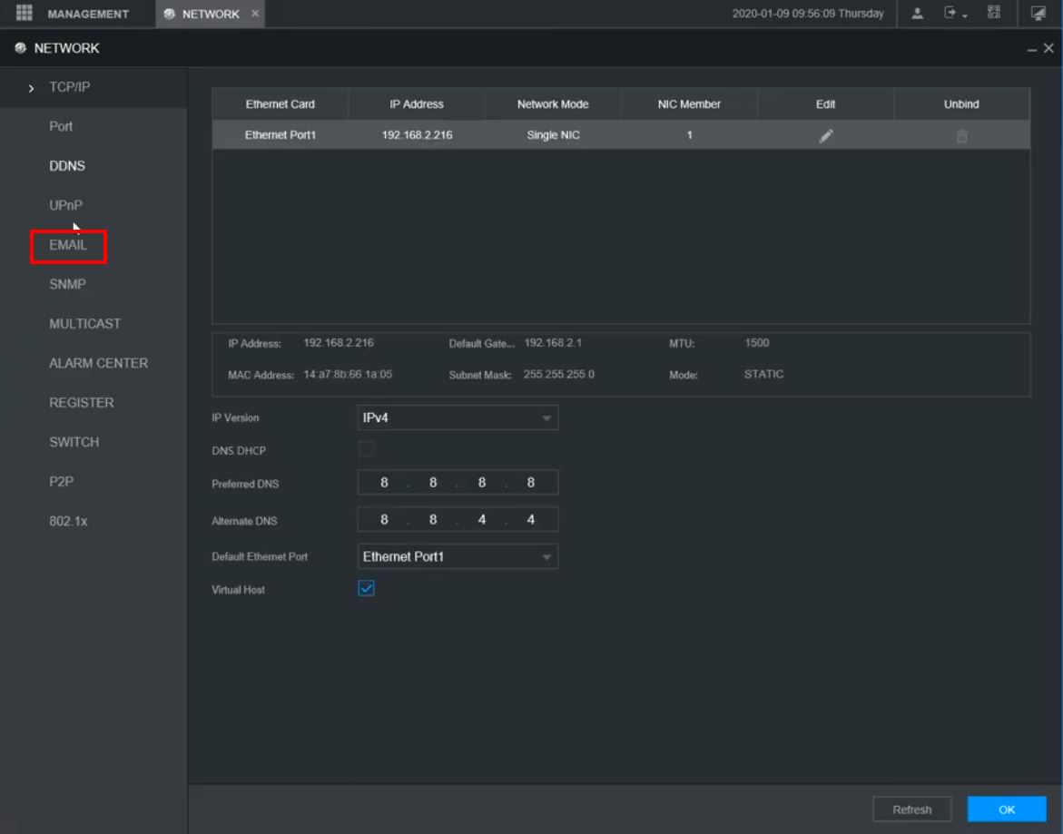Close the NETWORK panel

click(x=1048, y=48)
